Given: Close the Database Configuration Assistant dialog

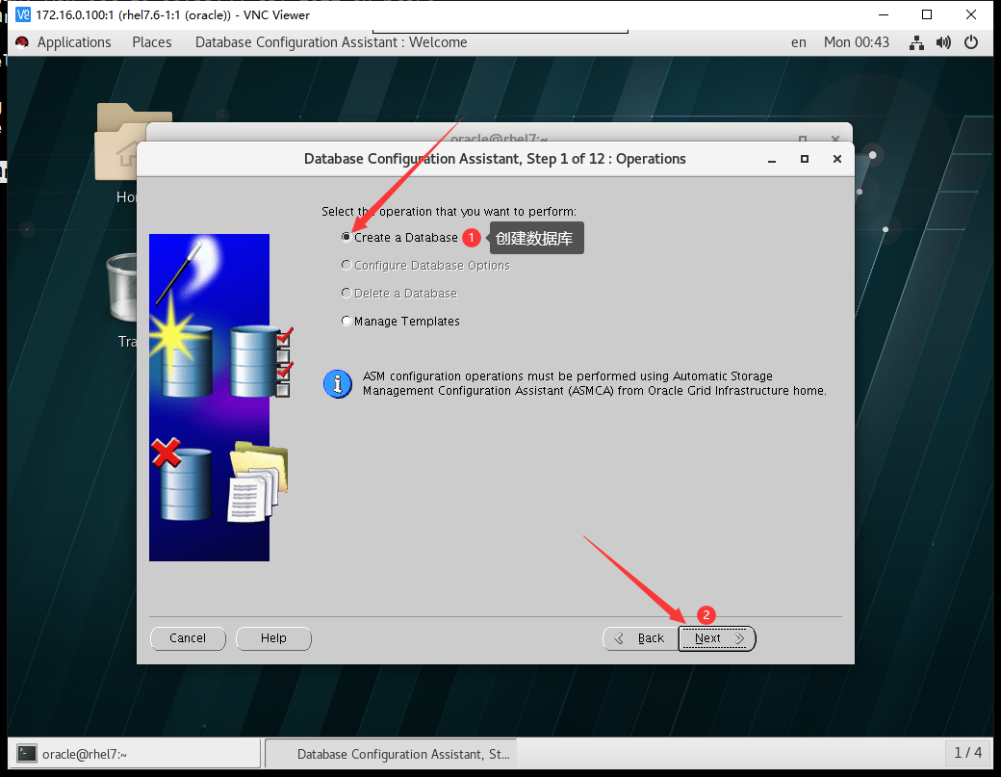Looking at the screenshot, I should click(x=837, y=159).
